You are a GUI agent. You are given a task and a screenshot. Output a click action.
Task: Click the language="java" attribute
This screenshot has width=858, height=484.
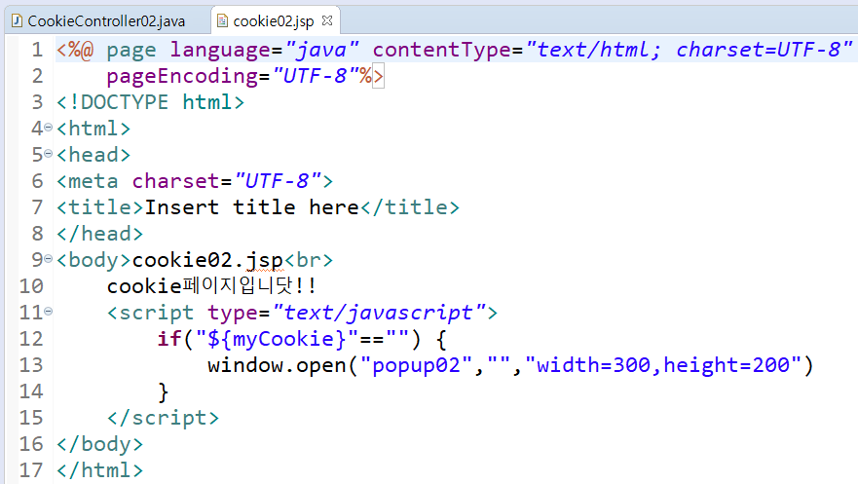pyautogui.click(x=264, y=50)
